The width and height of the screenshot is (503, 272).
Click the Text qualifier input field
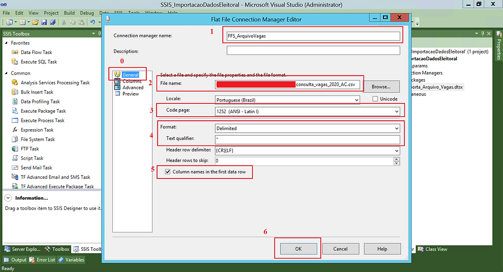tap(307, 139)
